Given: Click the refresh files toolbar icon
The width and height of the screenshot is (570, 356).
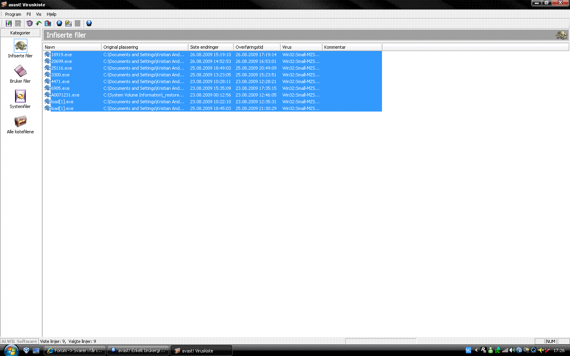Looking at the screenshot, I should (9, 23).
